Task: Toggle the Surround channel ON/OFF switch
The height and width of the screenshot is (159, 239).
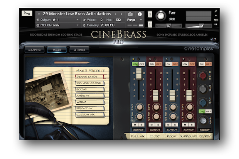Action: 189,64
